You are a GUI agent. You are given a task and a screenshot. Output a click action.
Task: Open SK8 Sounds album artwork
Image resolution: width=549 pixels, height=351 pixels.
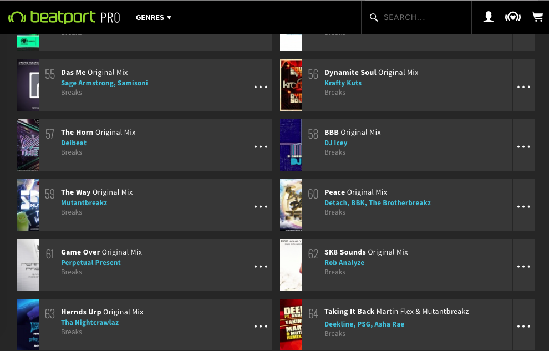point(291,264)
